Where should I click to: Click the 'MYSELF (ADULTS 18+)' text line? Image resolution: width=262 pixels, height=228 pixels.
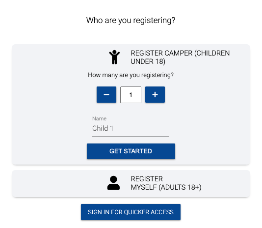166,187
